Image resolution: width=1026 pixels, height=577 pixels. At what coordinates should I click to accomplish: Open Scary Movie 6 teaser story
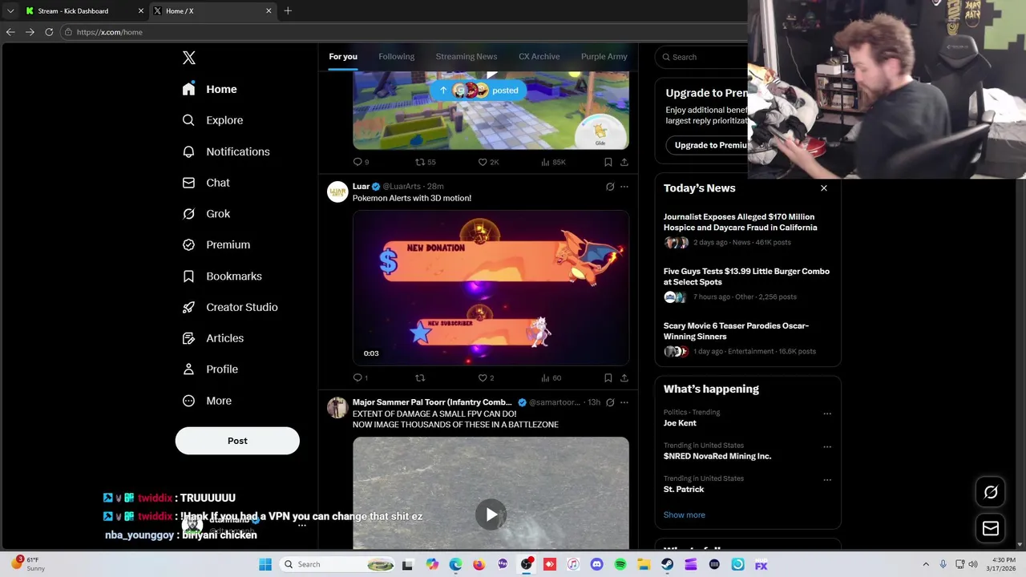click(748, 338)
